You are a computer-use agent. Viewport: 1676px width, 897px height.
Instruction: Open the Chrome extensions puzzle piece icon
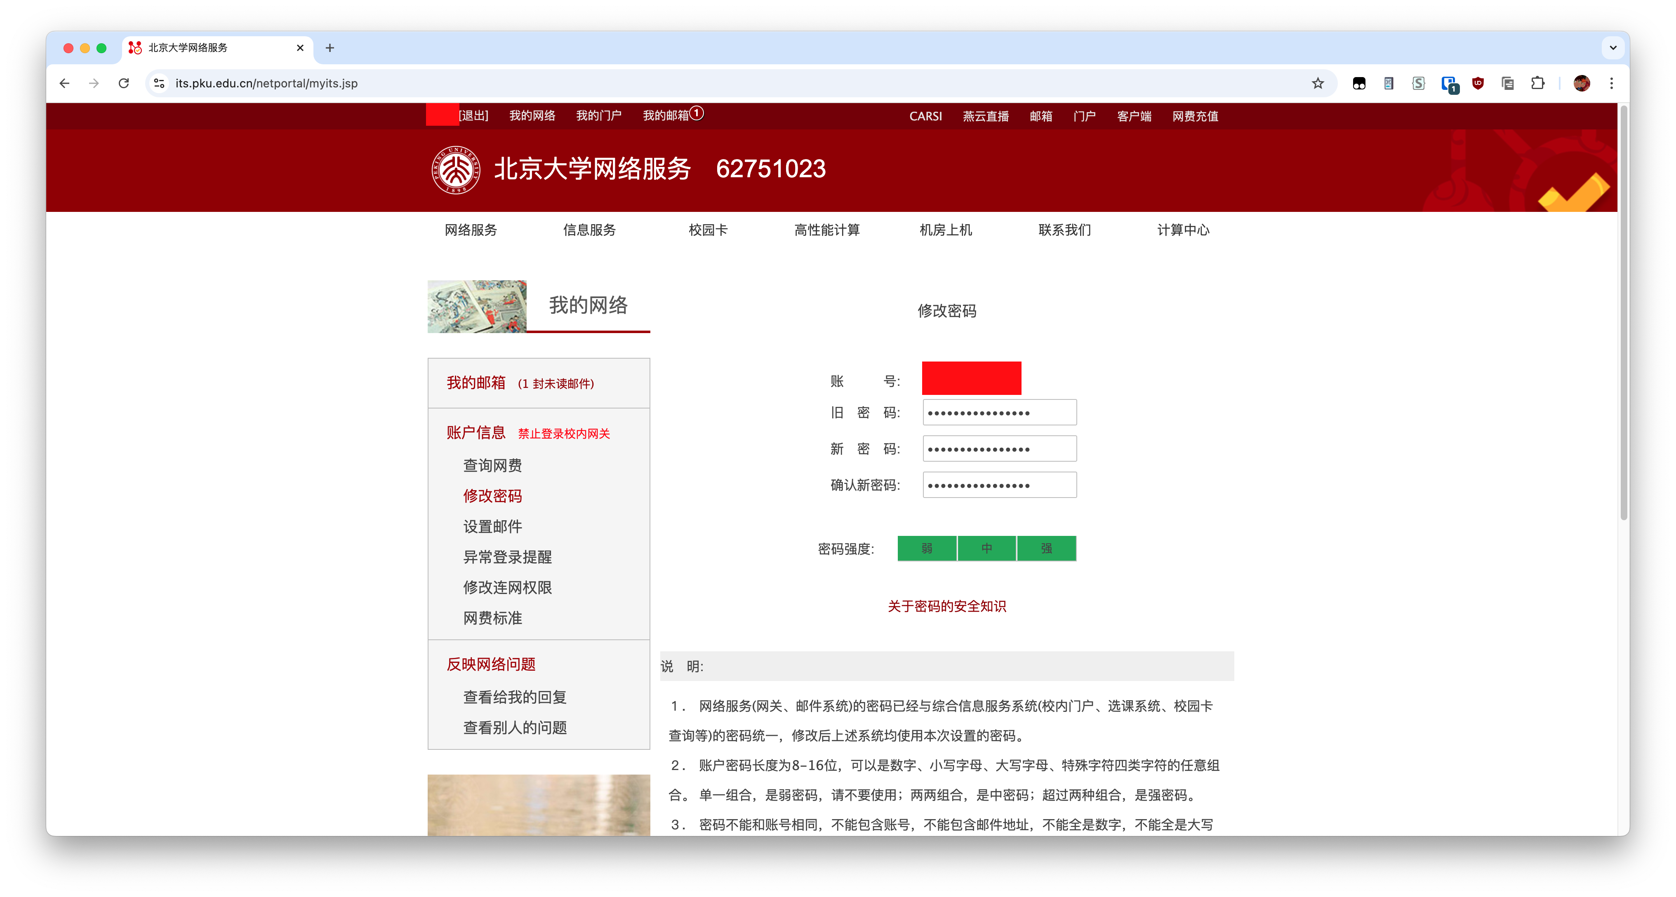(1538, 83)
